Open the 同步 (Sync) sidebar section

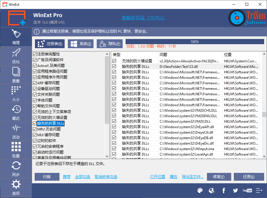(x=16, y=169)
